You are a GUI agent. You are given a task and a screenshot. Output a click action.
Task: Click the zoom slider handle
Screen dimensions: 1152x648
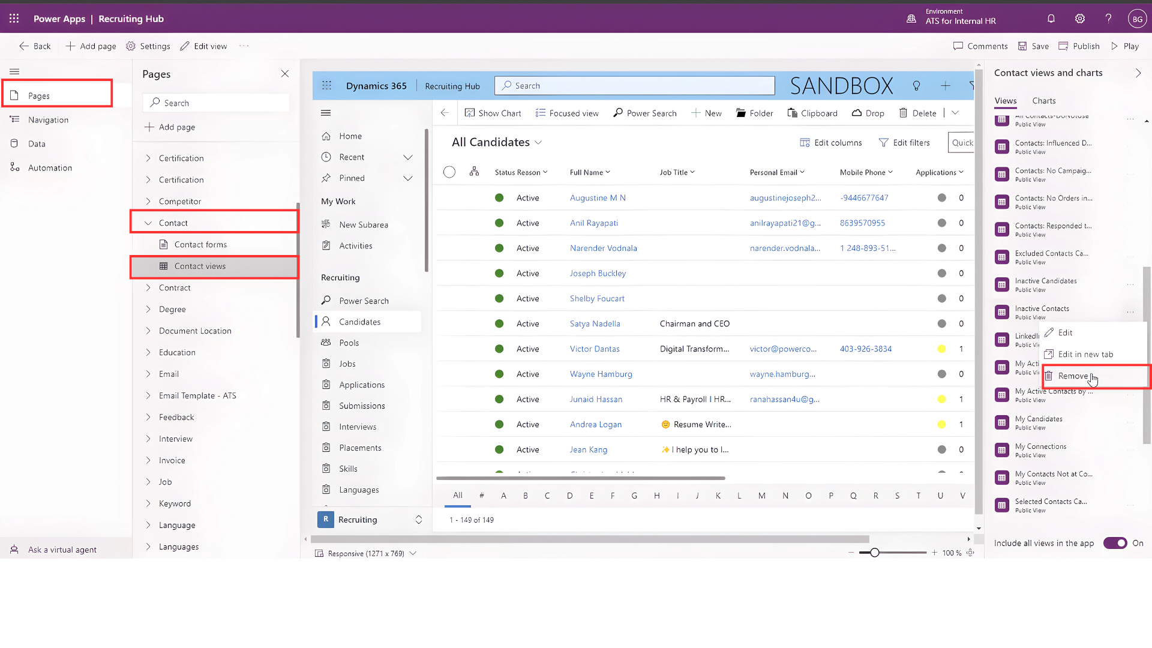875,553
